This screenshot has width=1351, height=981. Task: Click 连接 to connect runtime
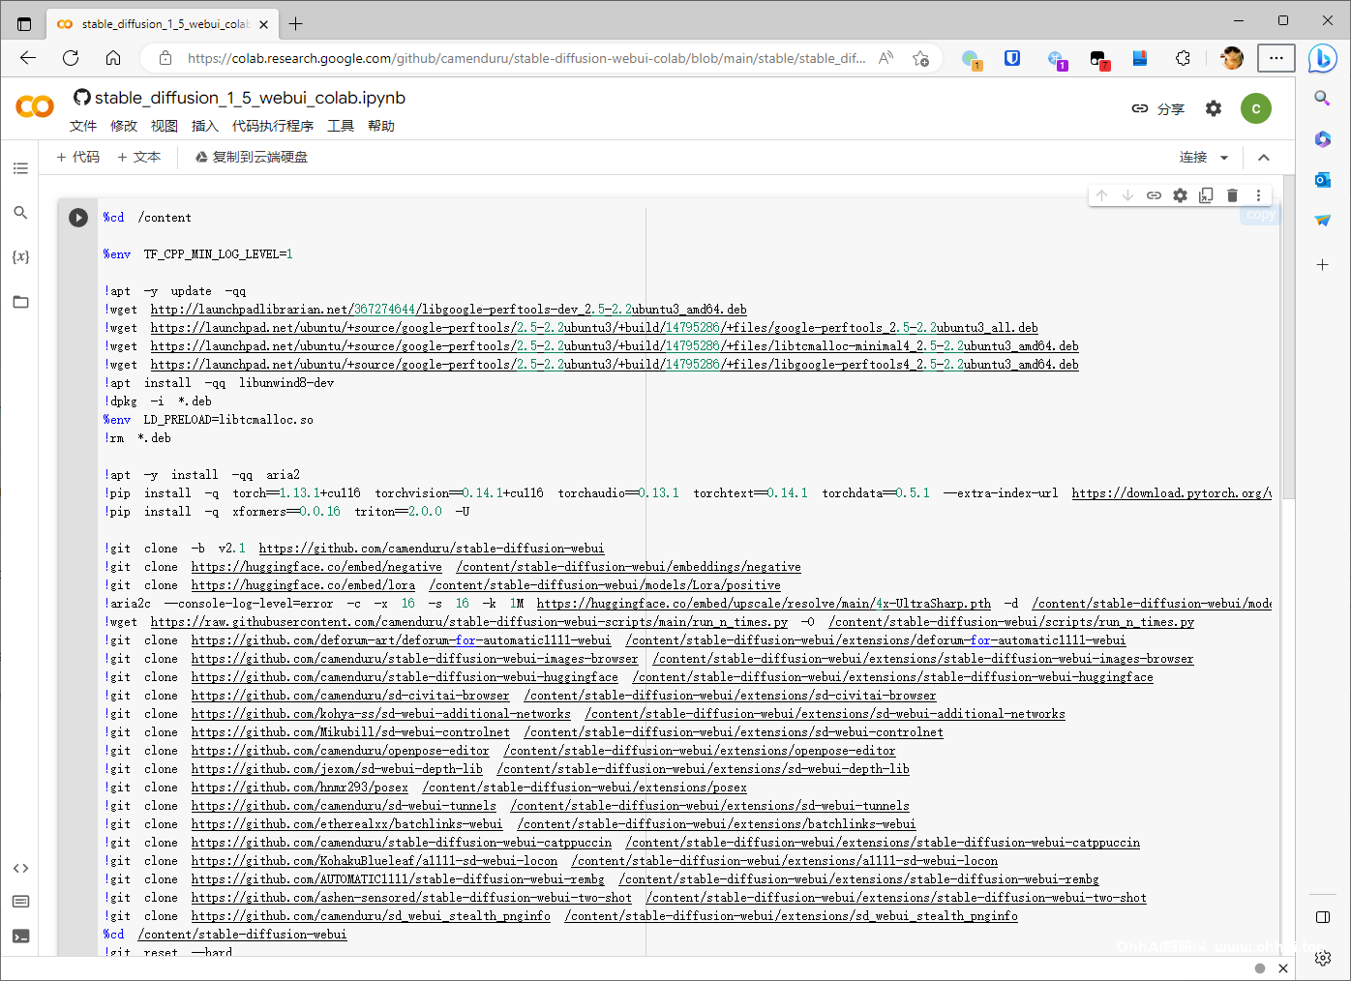pyautogui.click(x=1193, y=157)
